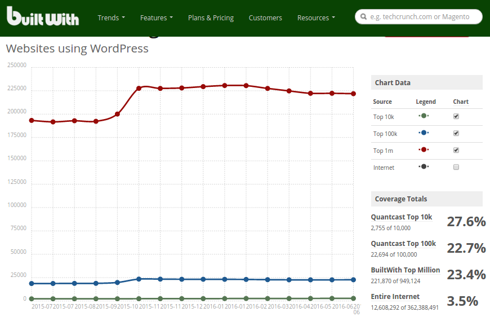Click the Top 10k source label
The height and width of the screenshot is (321, 490).
384,117
